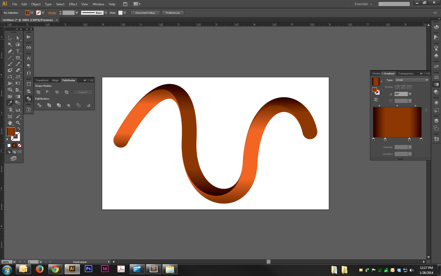The height and width of the screenshot is (276, 441).
Task: Open the Essentials workspace switcher
Action: click(x=363, y=4)
